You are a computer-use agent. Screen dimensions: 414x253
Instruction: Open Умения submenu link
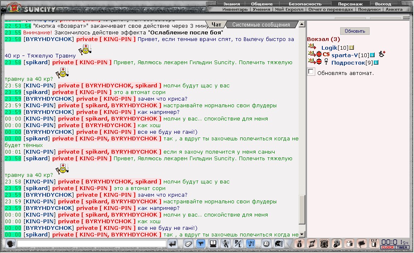tap(261, 10)
